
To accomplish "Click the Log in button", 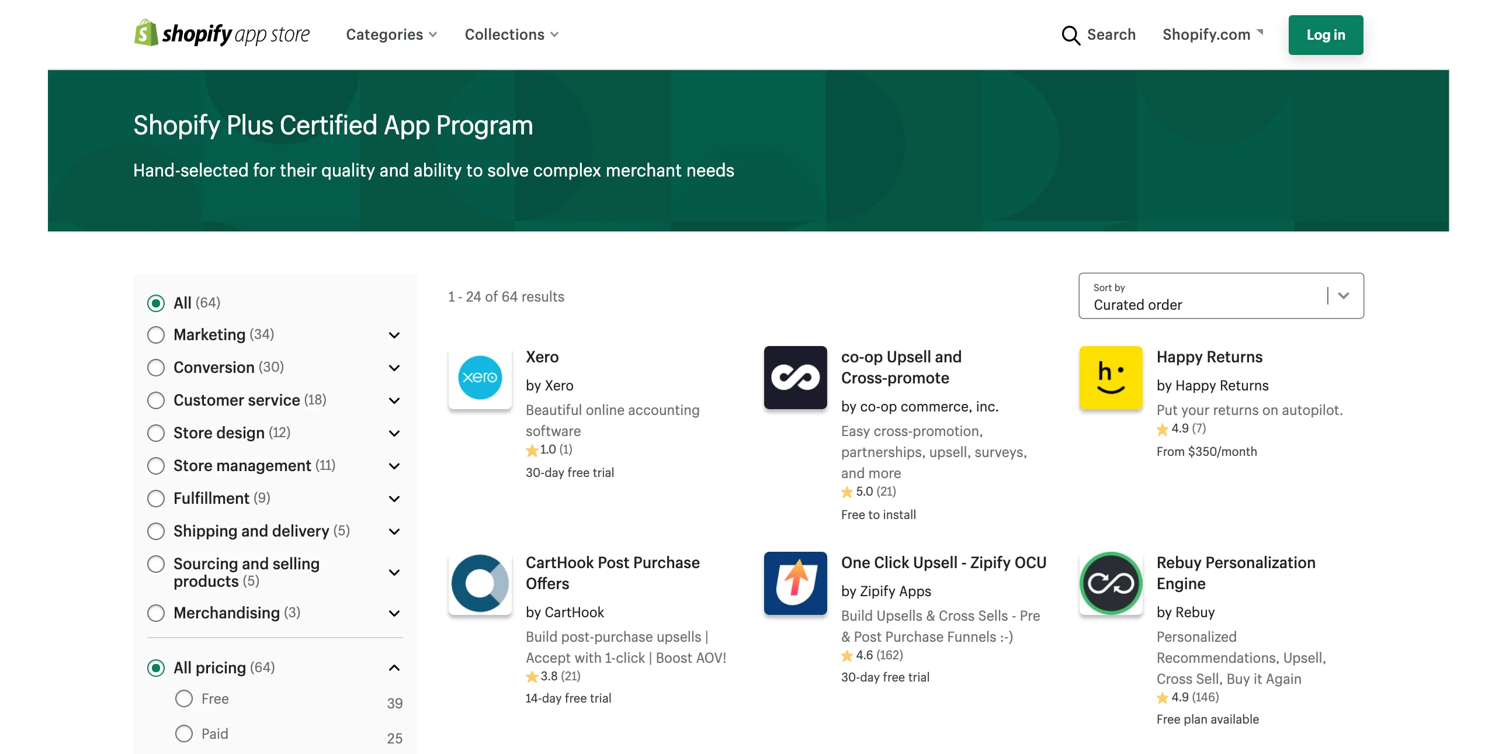I will (x=1325, y=34).
